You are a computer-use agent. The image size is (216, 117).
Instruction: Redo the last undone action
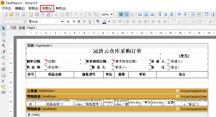(82, 14)
